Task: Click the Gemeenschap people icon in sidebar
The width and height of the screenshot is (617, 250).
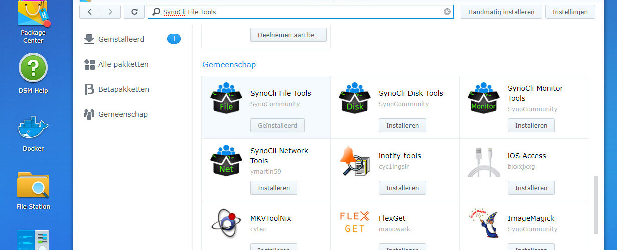Action: pos(89,114)
